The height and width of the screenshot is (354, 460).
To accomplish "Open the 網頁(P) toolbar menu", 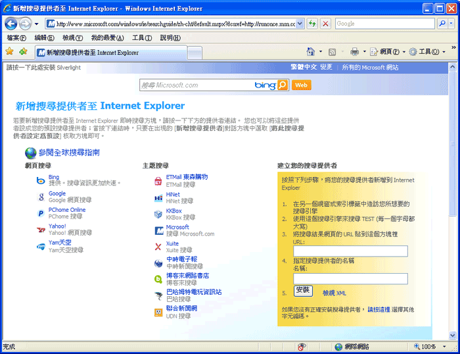I will tap(388, 52).
